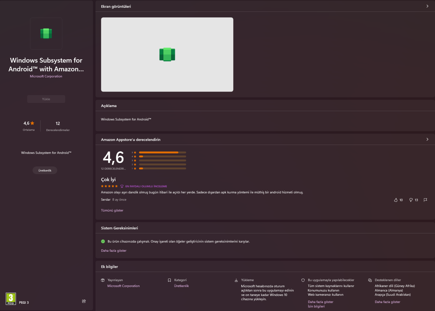
Task: Click the 'Tüm sistem kaynaklarını kullanır' text
Action: coord(331,286)
